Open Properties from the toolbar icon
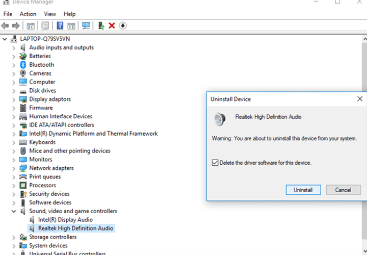367x255 pixels. point(45,25)
